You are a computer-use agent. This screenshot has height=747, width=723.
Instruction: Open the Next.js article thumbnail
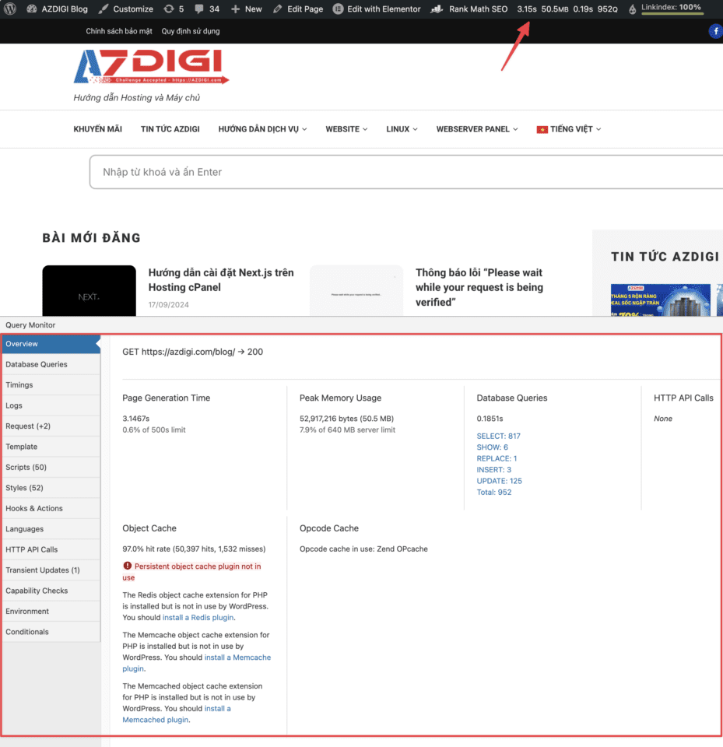[89, 292]
